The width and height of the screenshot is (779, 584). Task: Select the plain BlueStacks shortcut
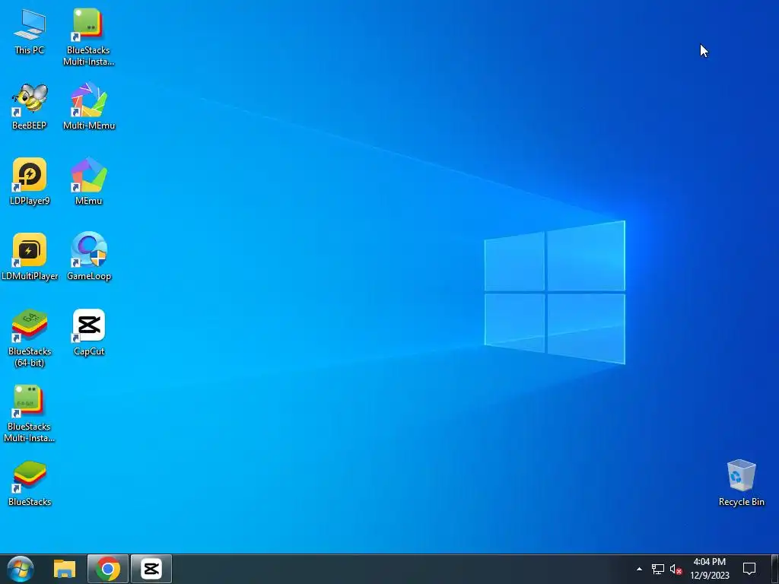30,483
